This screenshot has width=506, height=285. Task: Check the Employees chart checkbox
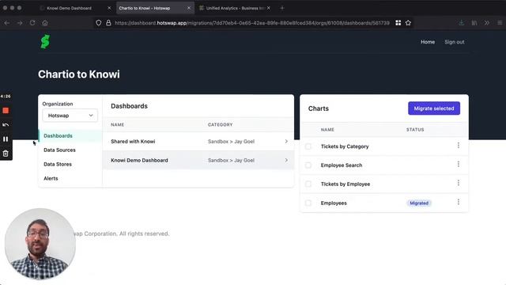point(308,203)
